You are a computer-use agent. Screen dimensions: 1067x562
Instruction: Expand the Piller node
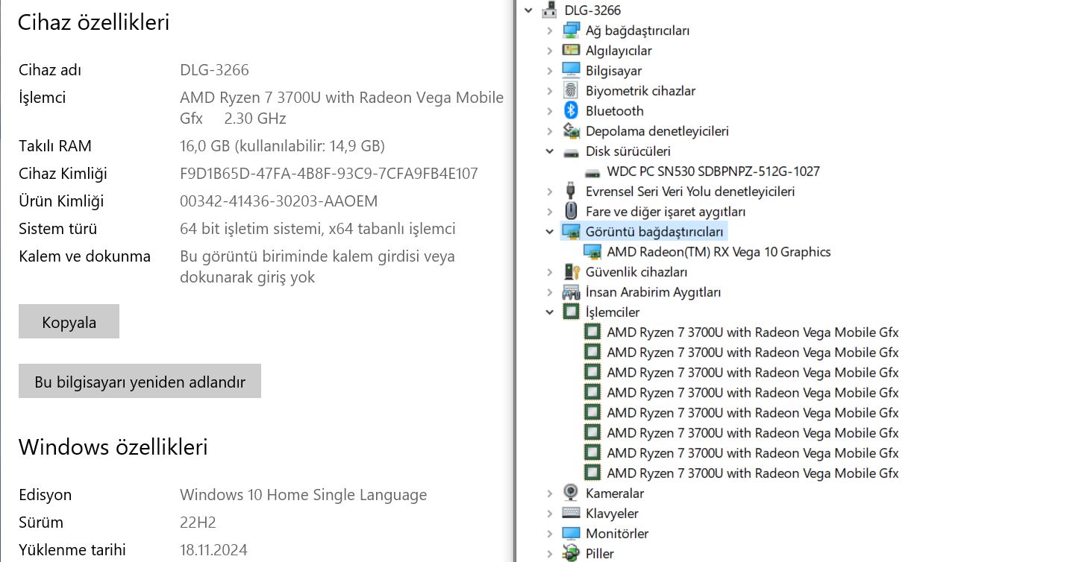(550, 553)
